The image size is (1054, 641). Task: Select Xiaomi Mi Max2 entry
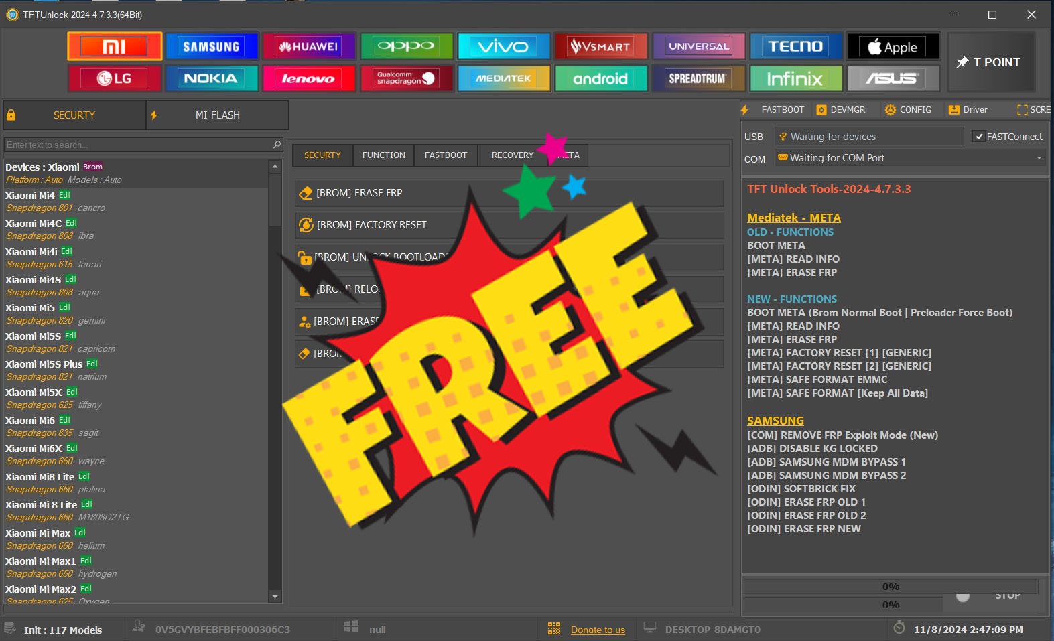click(x=135, y=595)
